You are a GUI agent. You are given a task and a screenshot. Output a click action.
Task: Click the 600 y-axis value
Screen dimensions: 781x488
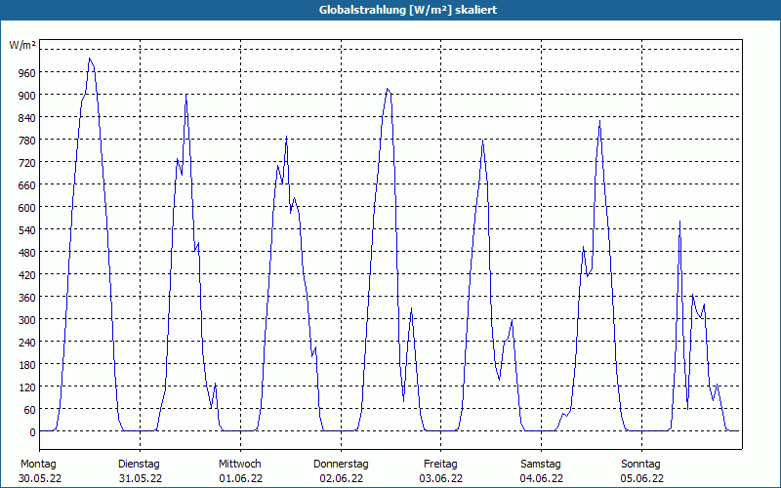(x=27, y=208)
